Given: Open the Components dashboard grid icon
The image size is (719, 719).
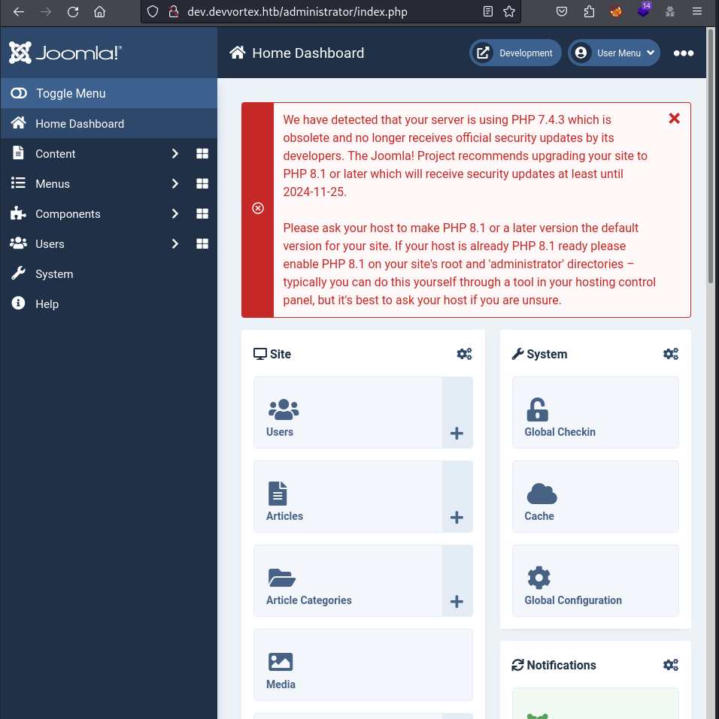Looking at the screenshot, I should (x=202, y=213).
